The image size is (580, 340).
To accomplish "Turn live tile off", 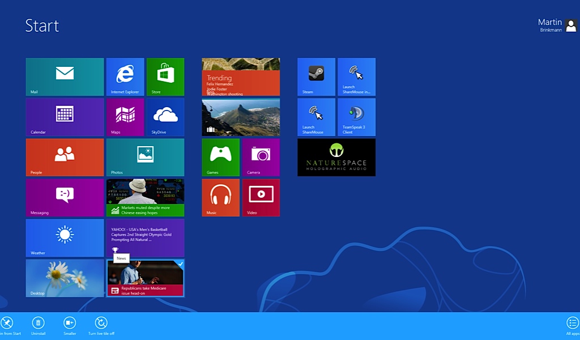I will 101,326.
